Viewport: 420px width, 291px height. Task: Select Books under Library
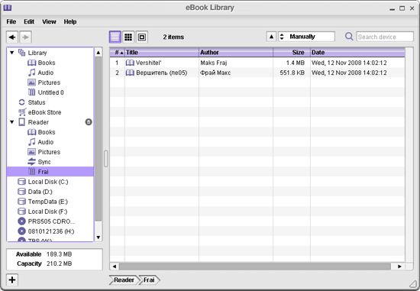click(x=41, y=63)
